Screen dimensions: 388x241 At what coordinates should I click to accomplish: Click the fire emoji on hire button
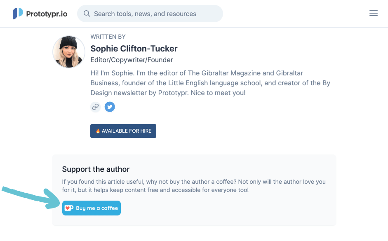coord(98,131)
